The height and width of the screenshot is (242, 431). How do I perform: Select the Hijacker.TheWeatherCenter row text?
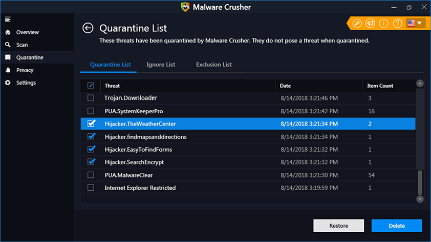click(x=140, y=124)
